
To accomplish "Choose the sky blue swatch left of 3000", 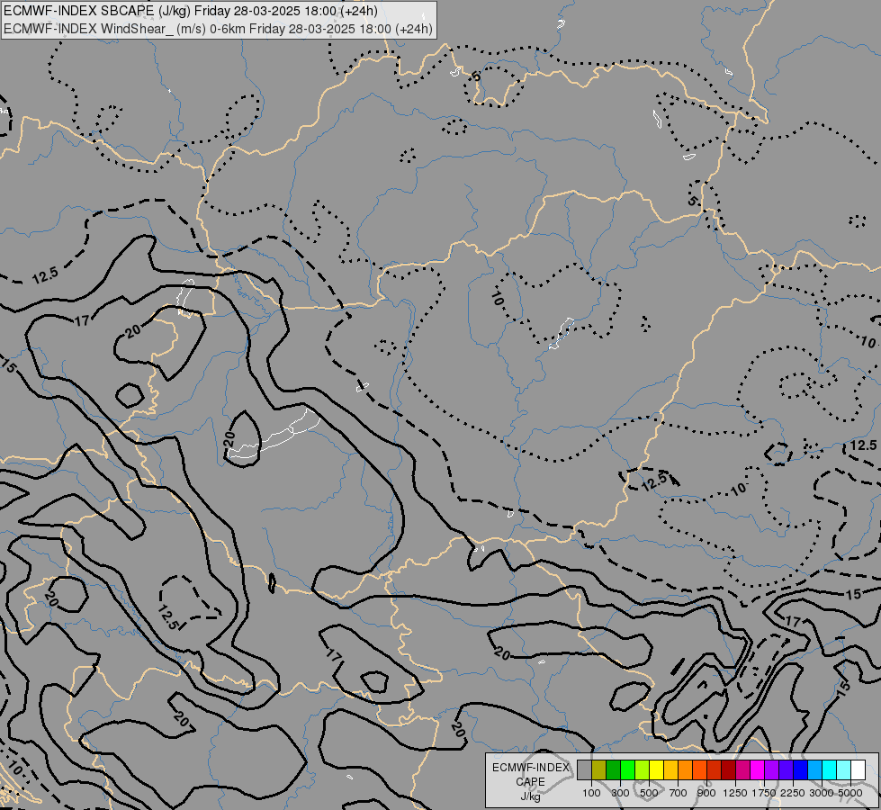I will pos(814,769).
